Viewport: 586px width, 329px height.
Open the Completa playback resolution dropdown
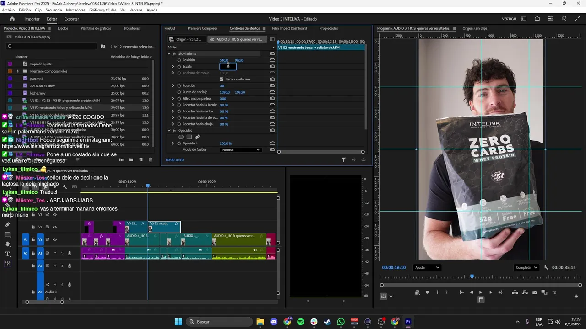click(x=526, y=267)
